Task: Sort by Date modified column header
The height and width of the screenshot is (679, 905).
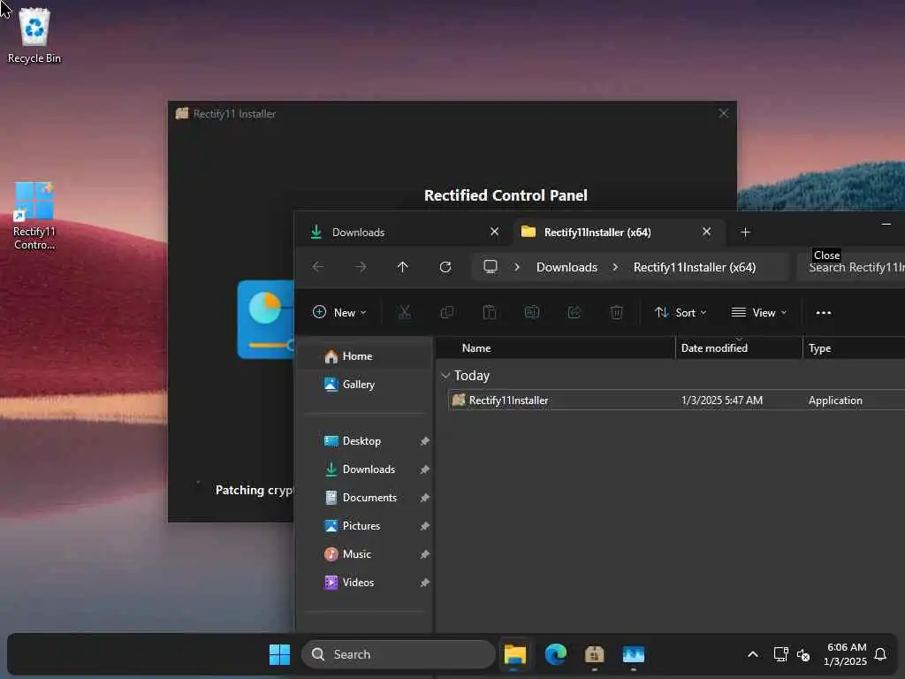Action: (739, 348)
